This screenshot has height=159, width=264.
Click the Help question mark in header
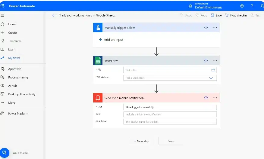252,6
